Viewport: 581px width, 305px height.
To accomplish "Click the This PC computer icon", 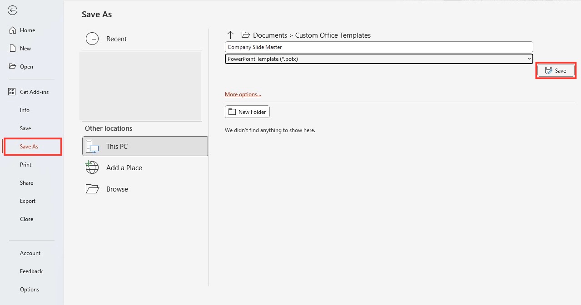I will [92, 146].
